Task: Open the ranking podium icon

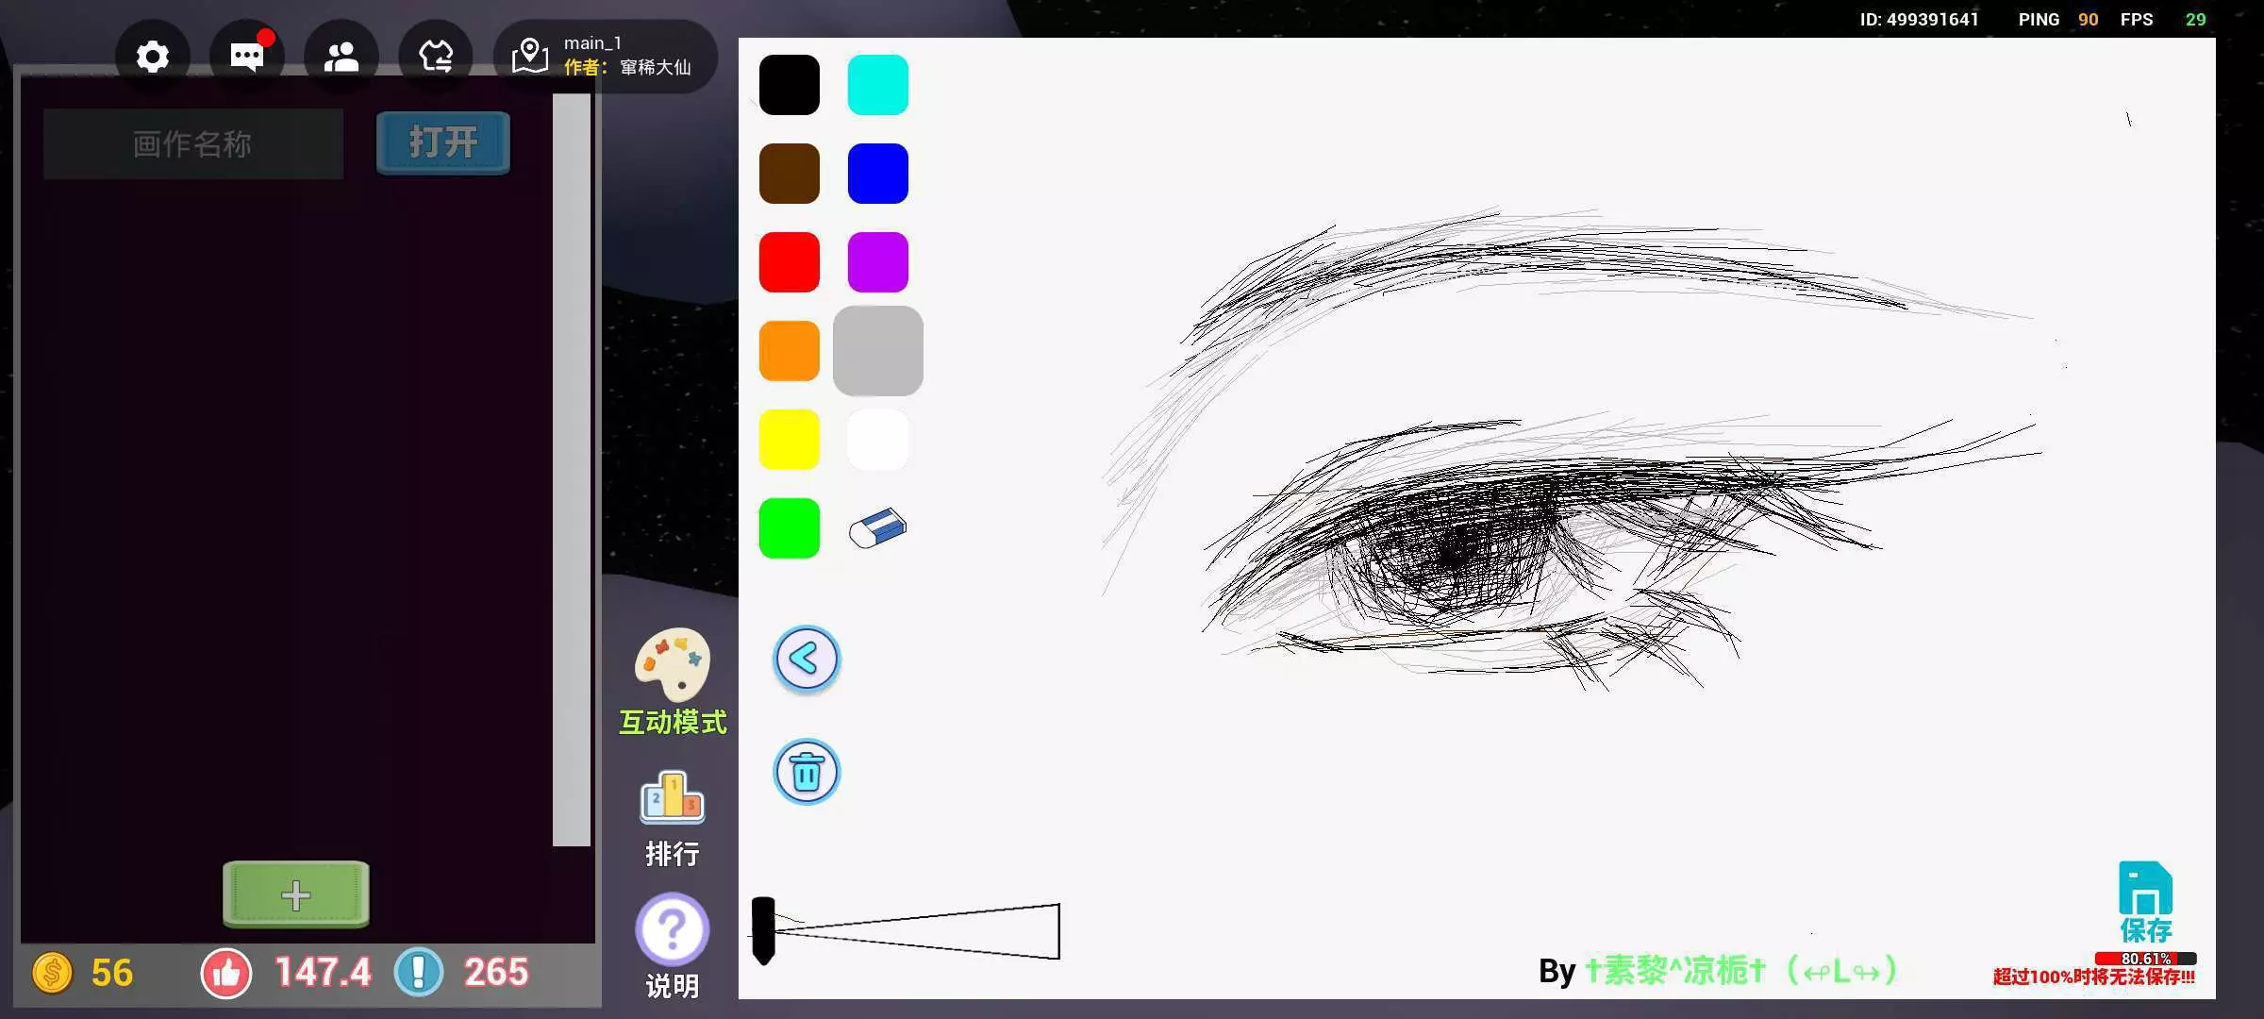Action: (672, 798)
